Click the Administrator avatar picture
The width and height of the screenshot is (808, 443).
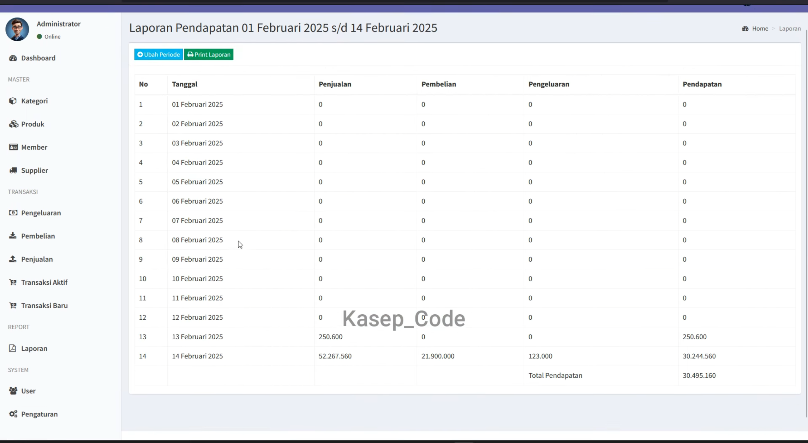(17, 29)
